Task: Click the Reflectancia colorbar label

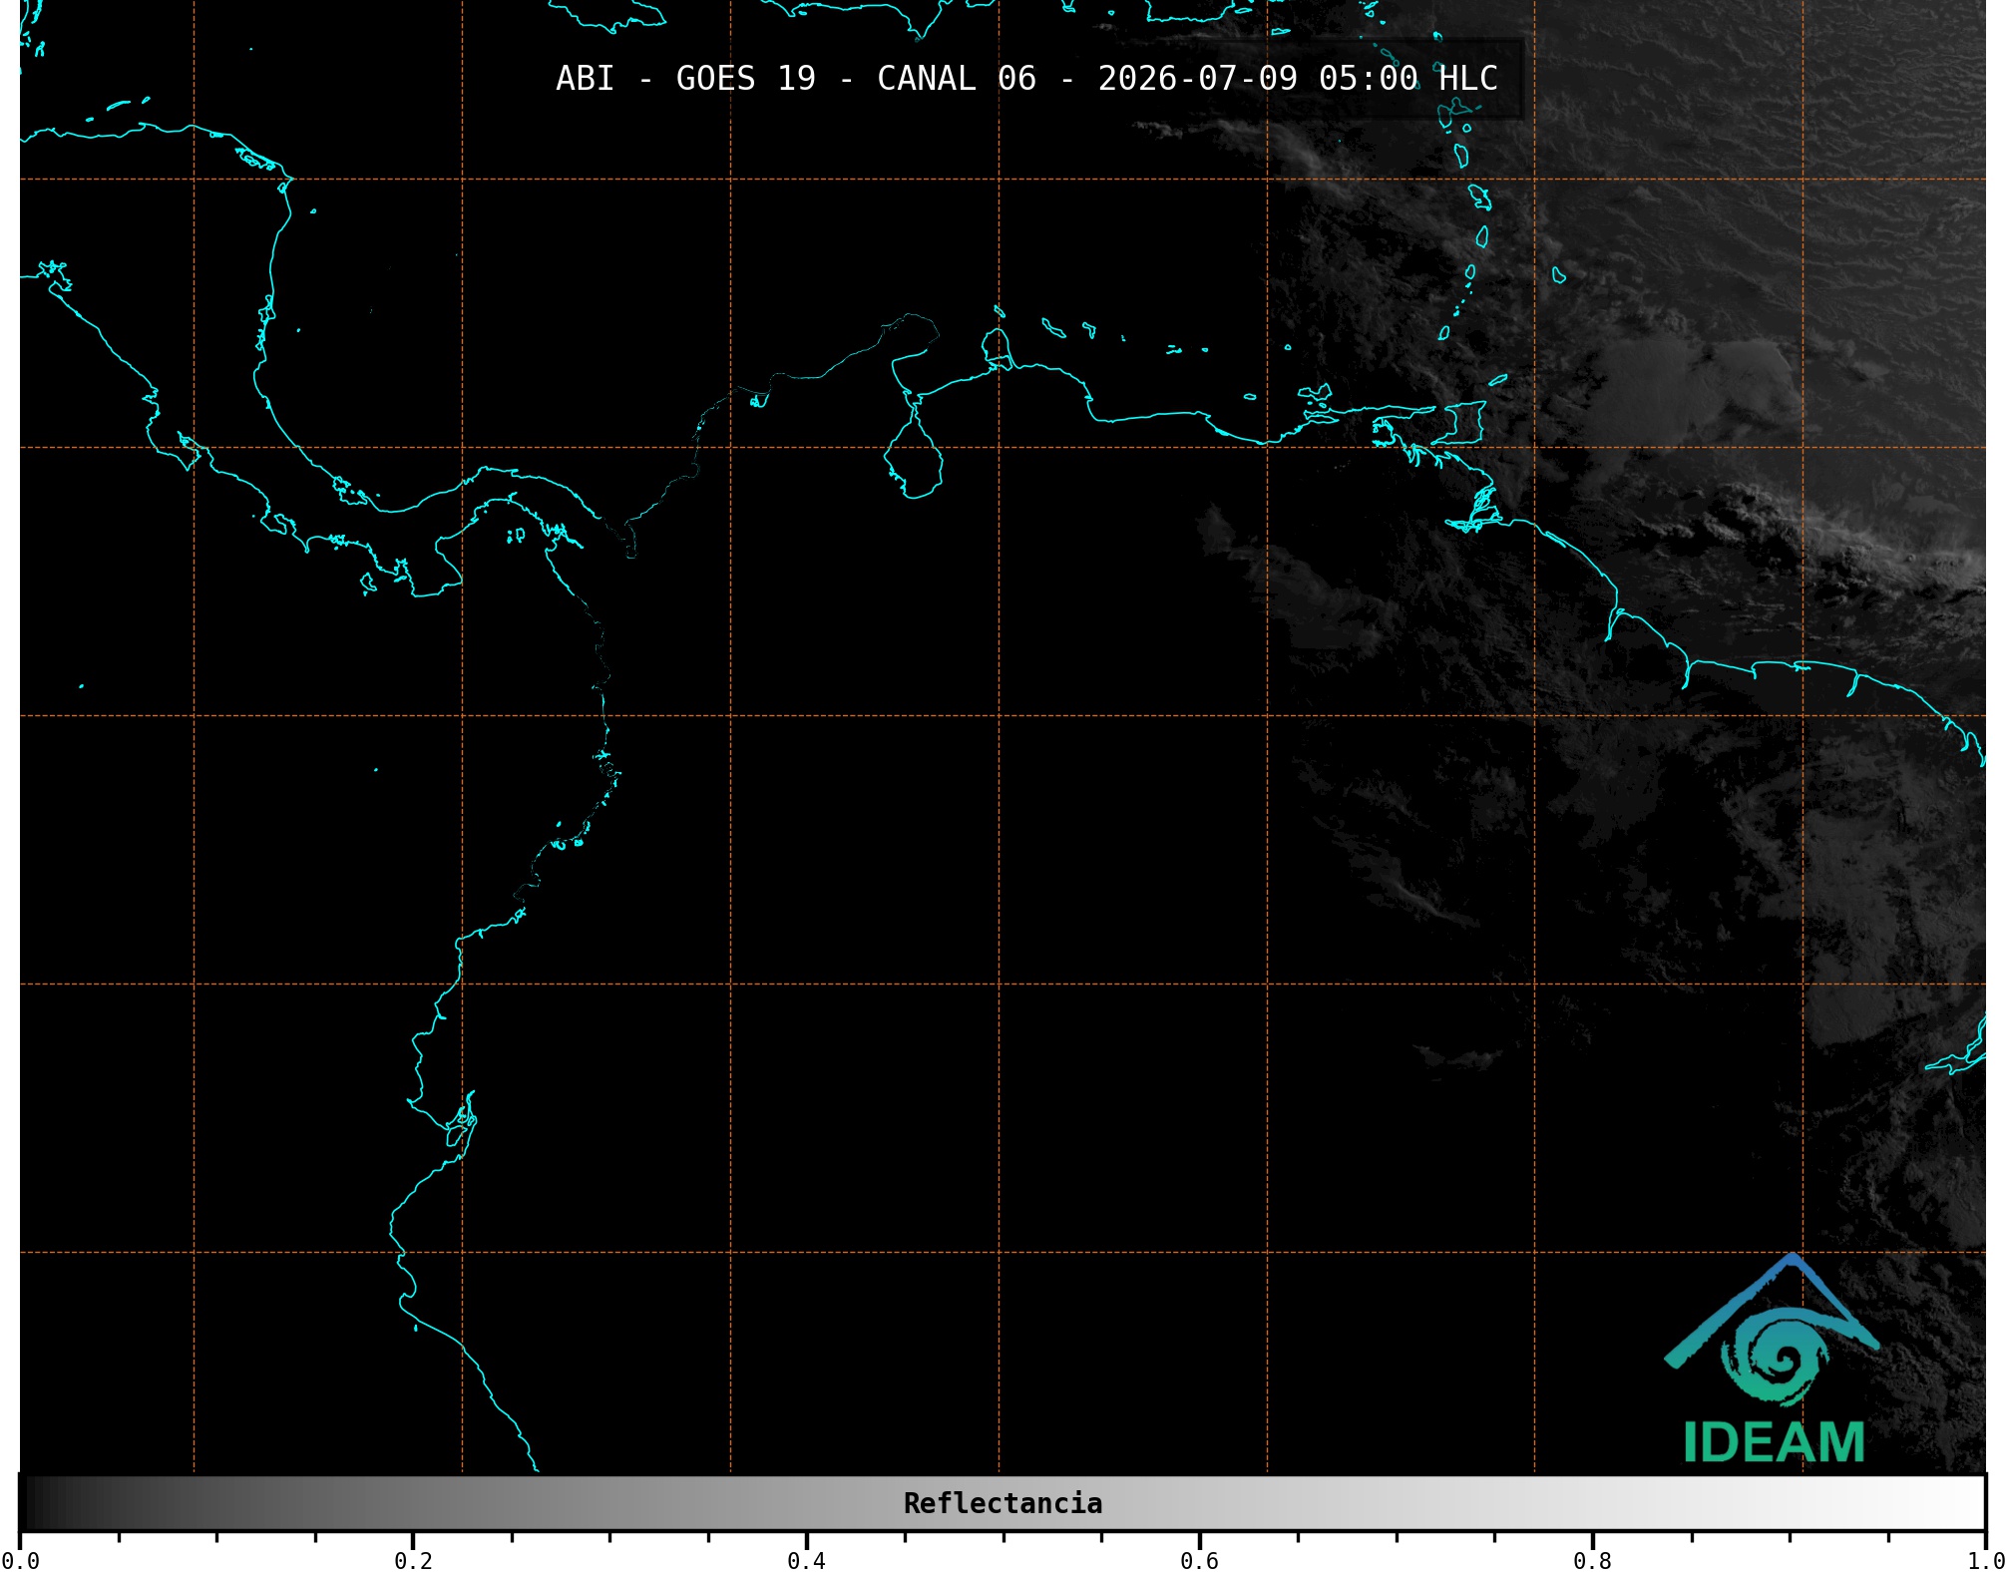Action: [x=1003, y=1503]
